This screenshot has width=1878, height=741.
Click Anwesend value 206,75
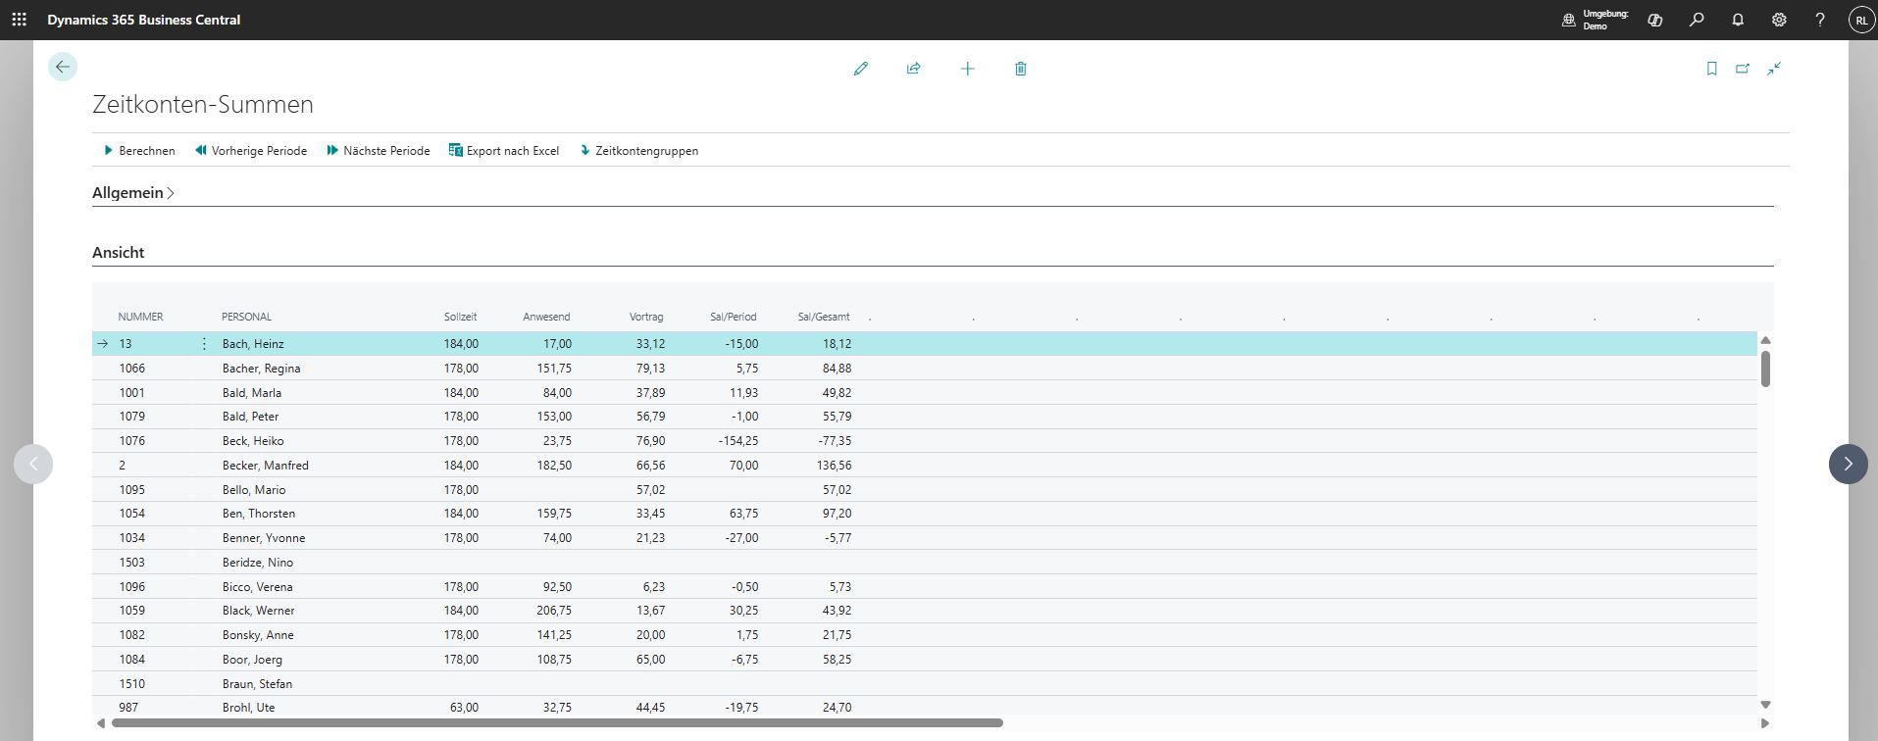553,611
